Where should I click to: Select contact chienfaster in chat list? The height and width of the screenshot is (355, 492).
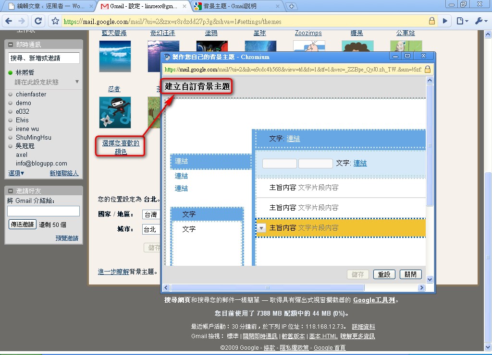pos(31,95)
